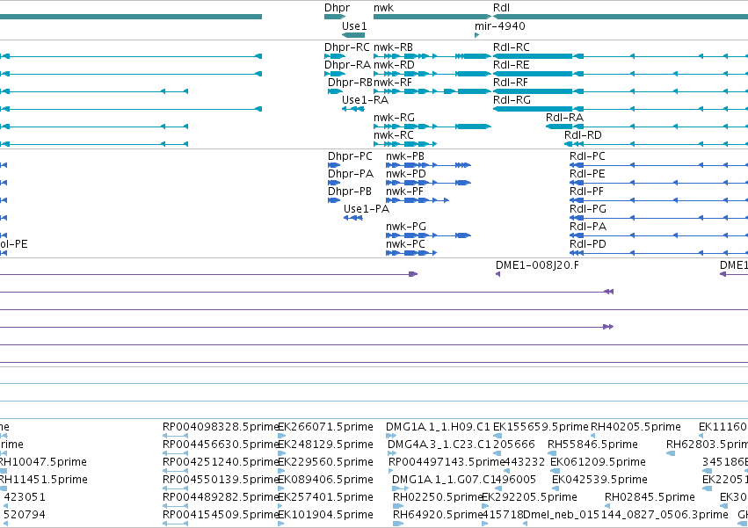
Task: Select protein label Rdl-PD
Action: (588, 245)
